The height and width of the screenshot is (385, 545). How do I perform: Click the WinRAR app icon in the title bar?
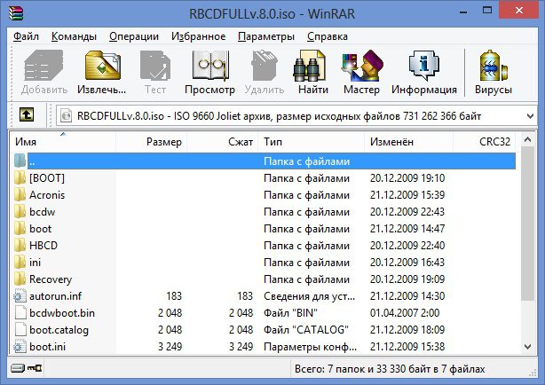pos(16,13)
